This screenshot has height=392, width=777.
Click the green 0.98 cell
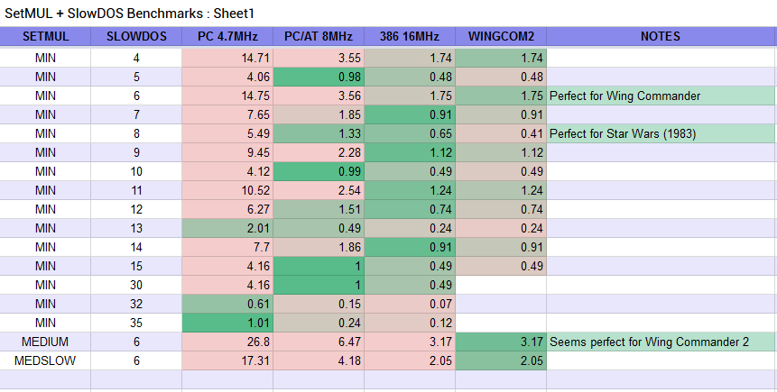point(319,77)
